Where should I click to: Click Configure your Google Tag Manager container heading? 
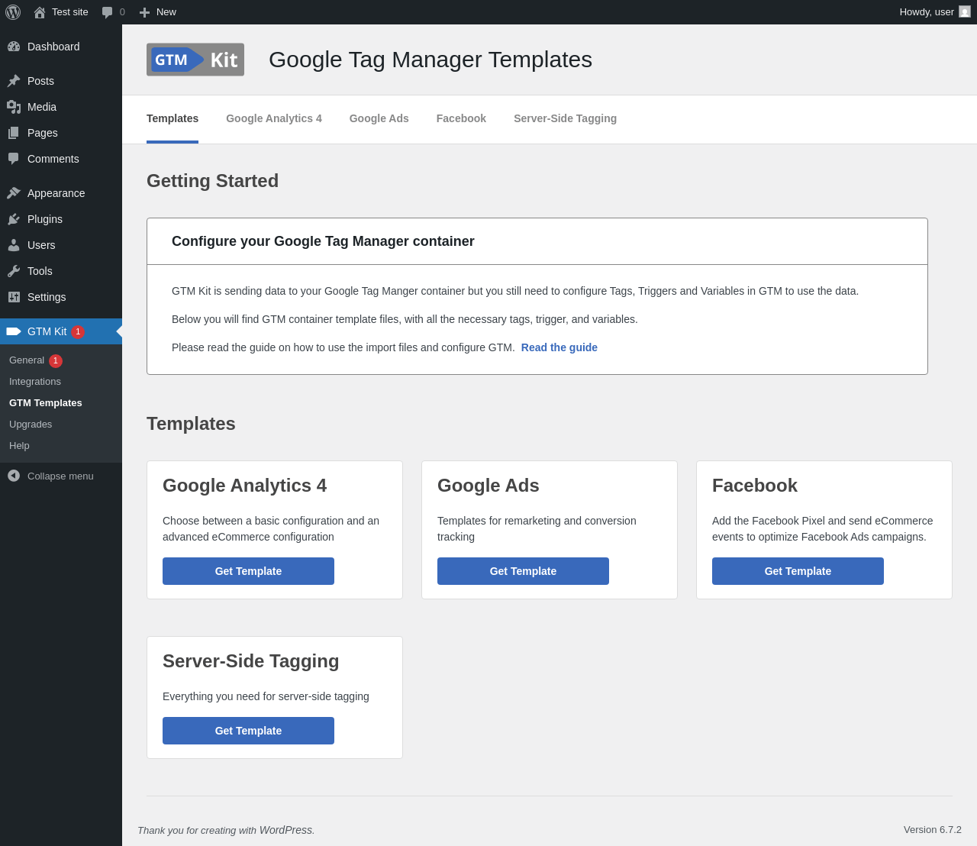[323, 241]
